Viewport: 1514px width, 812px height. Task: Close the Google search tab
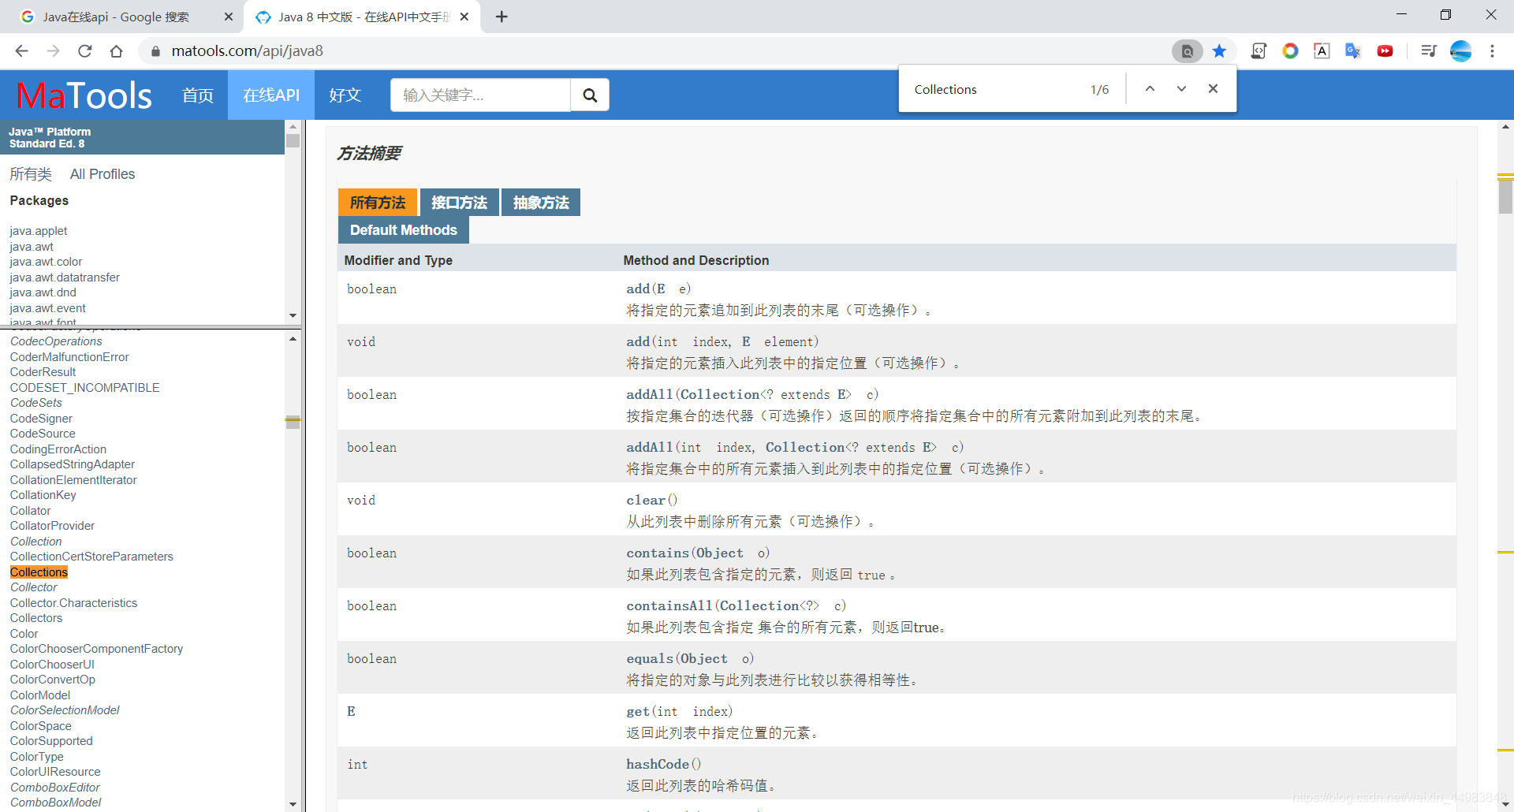click(x=229, y=17)
